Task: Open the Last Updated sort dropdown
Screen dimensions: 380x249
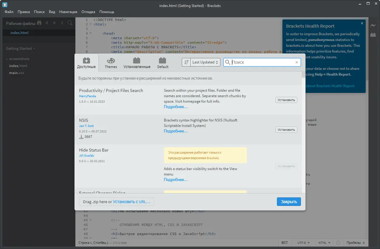Action: click(205, 62)
